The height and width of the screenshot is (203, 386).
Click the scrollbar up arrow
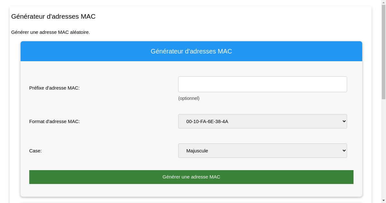384,2
